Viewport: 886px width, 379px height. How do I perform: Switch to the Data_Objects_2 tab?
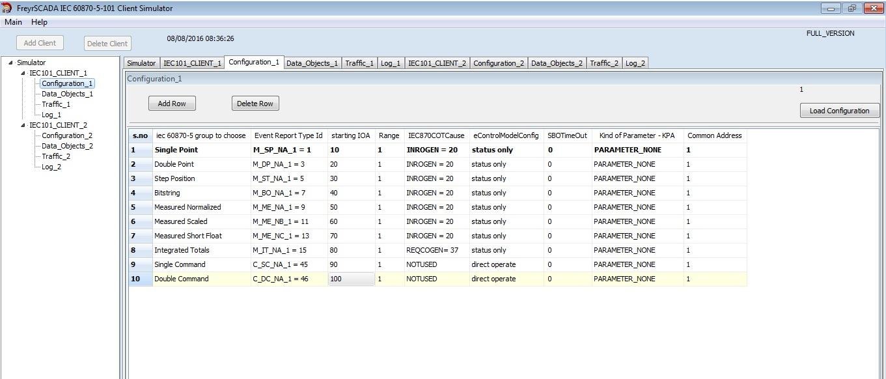(557, 63)
